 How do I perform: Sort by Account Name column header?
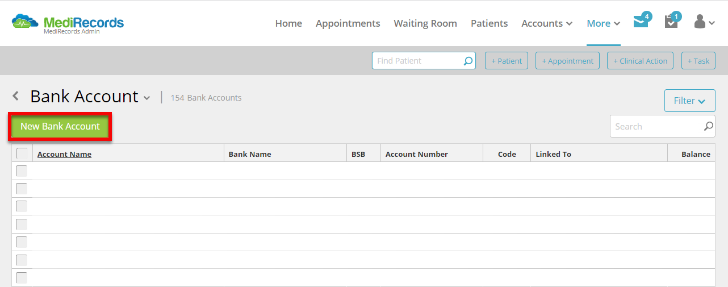coord(64,154)
